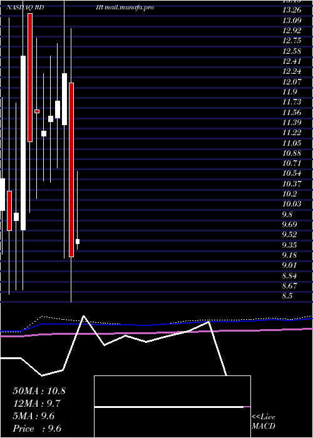The image size is (313, 438).
Task: Click the 9.35 price axis label
Action: pos(289,245)
